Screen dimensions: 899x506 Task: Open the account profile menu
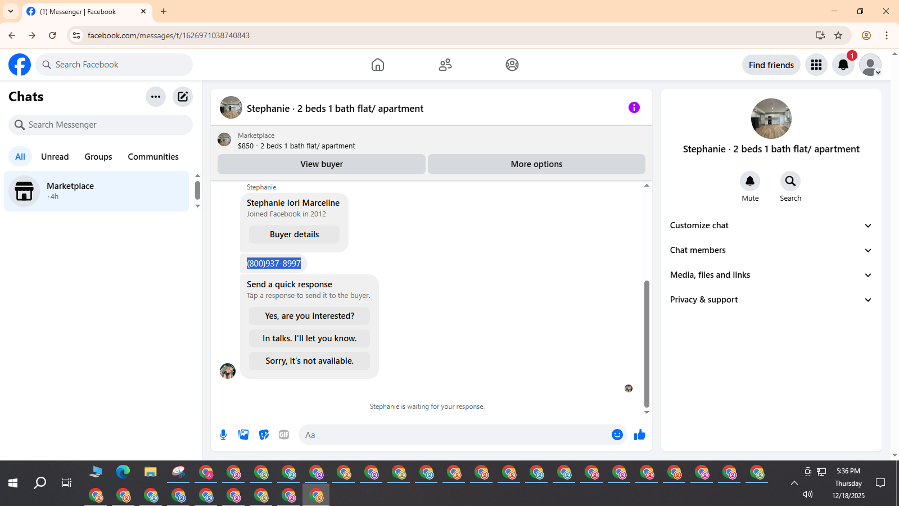point(870,65)
